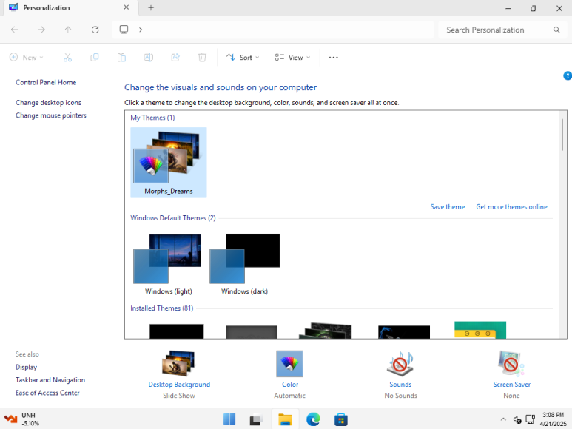572x429 pixels.
Task: Open the View dropdown
Action: click(292, 57)
